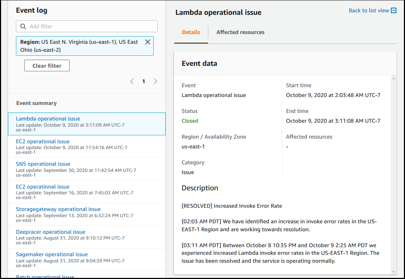
Task: Open the Deepracer operational issue
Action: coord(50,232)
